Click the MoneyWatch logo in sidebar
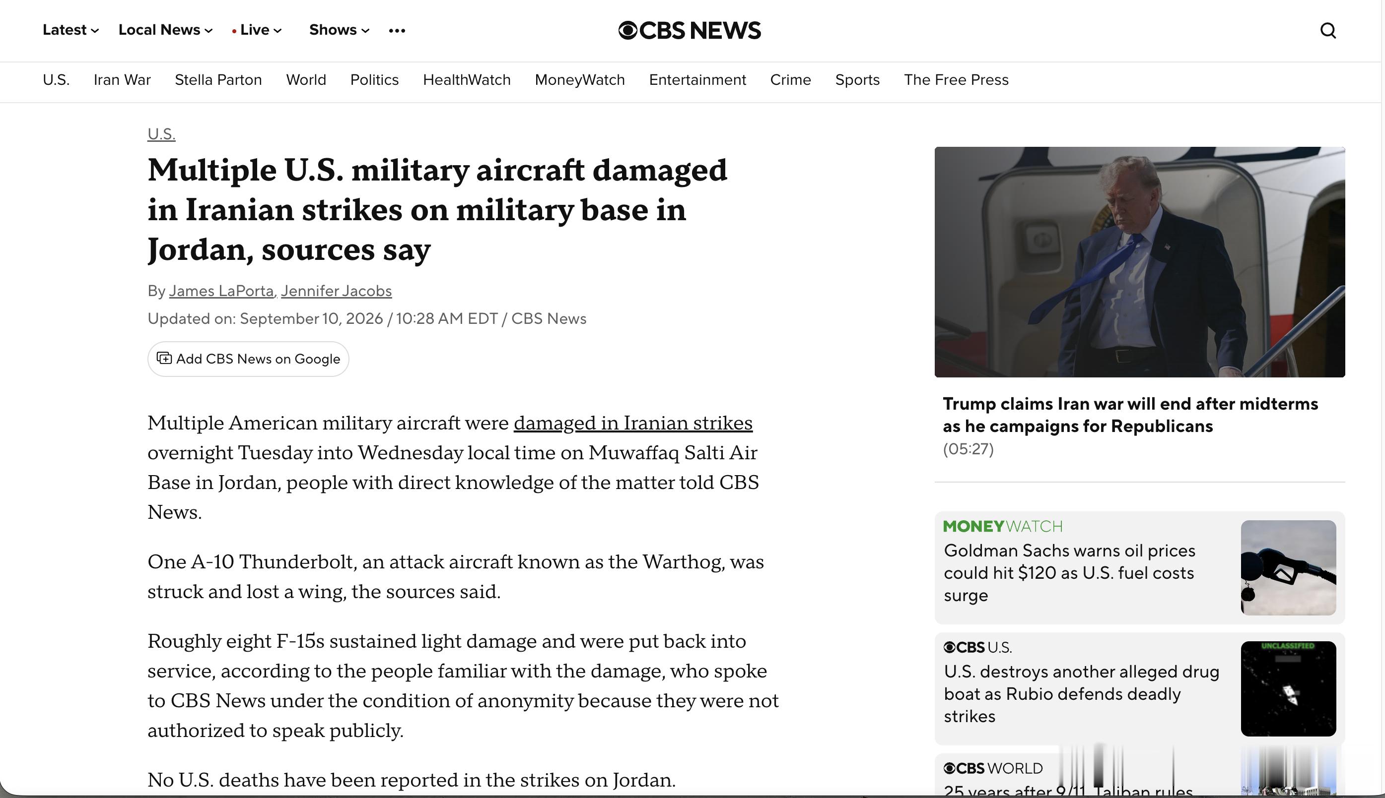 click(x=1003, y=526)
